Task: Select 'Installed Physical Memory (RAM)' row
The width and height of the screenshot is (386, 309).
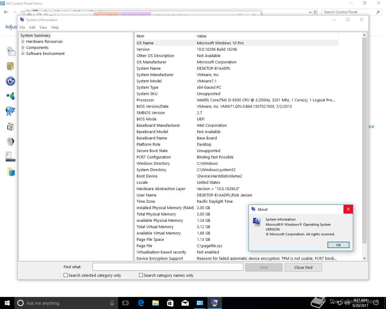Action: 237,208
